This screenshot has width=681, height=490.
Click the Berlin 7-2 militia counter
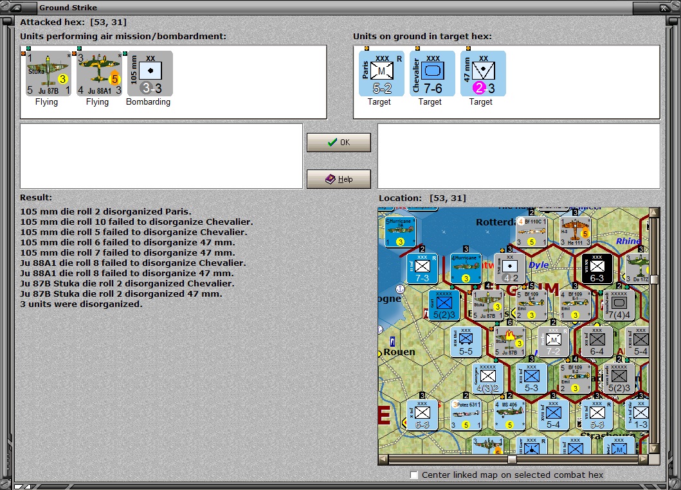553,341
